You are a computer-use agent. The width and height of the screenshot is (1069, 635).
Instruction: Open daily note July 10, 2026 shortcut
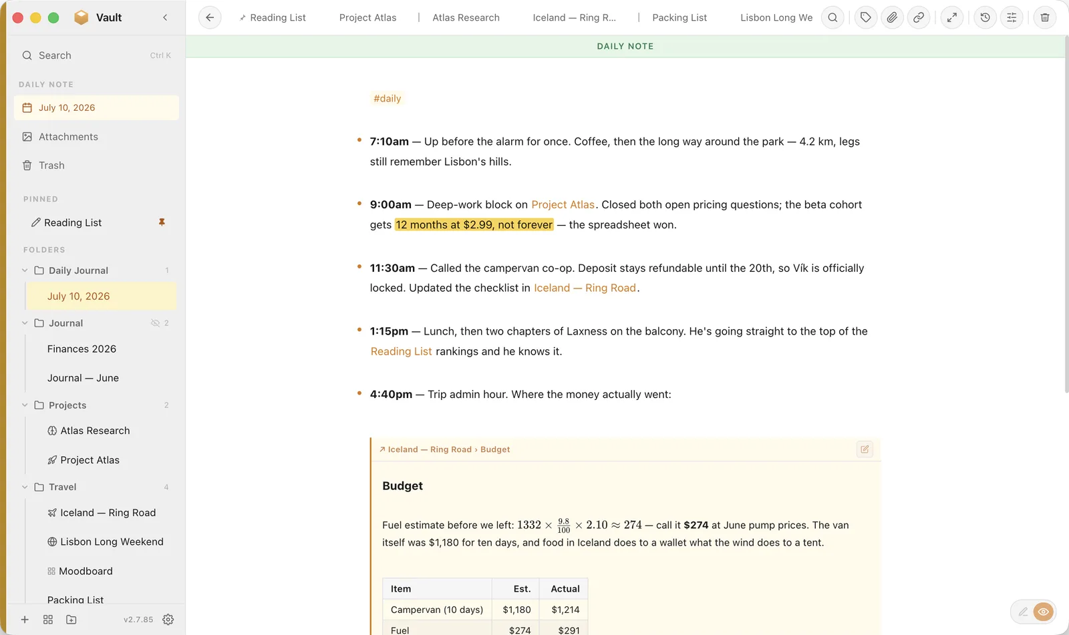pyautogui.click(x=96, y=108)
